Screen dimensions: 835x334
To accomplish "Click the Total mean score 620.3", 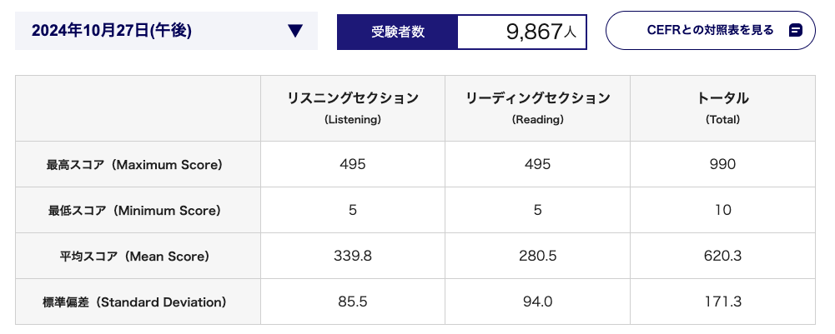I will [x=722, y=257].
